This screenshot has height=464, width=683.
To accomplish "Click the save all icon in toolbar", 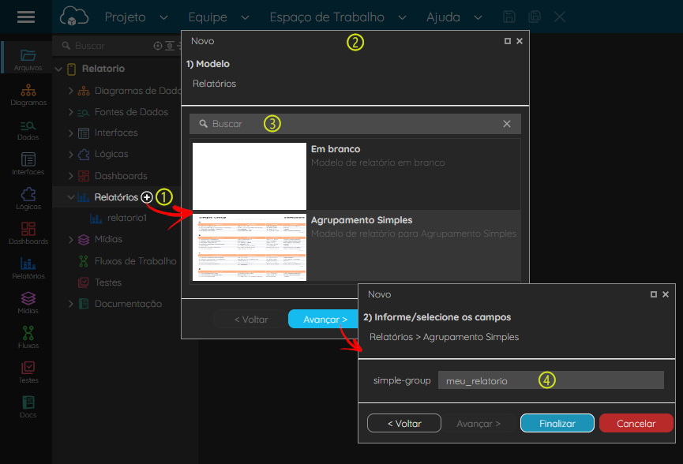I will [x=535, y=17].
